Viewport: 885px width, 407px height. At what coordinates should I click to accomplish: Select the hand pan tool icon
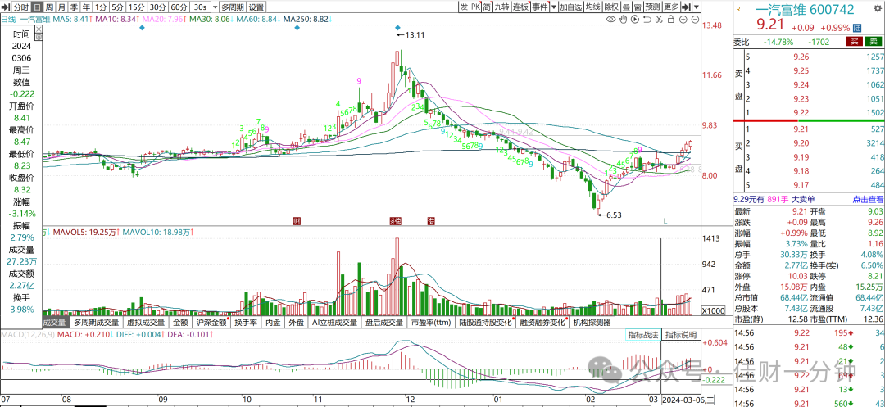click(x=623, y=20)
